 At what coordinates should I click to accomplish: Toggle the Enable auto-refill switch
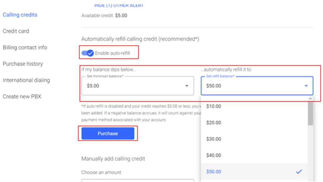tap(87, 53)
